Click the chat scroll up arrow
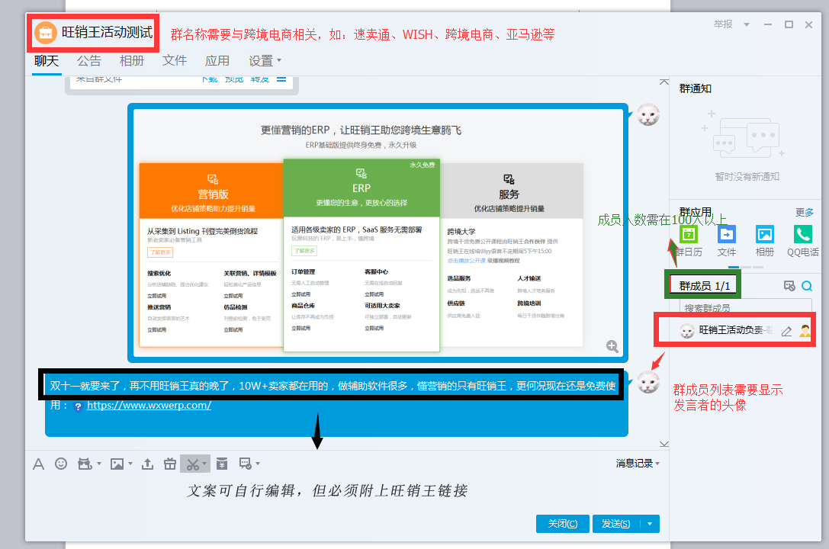 coord(664,82)
